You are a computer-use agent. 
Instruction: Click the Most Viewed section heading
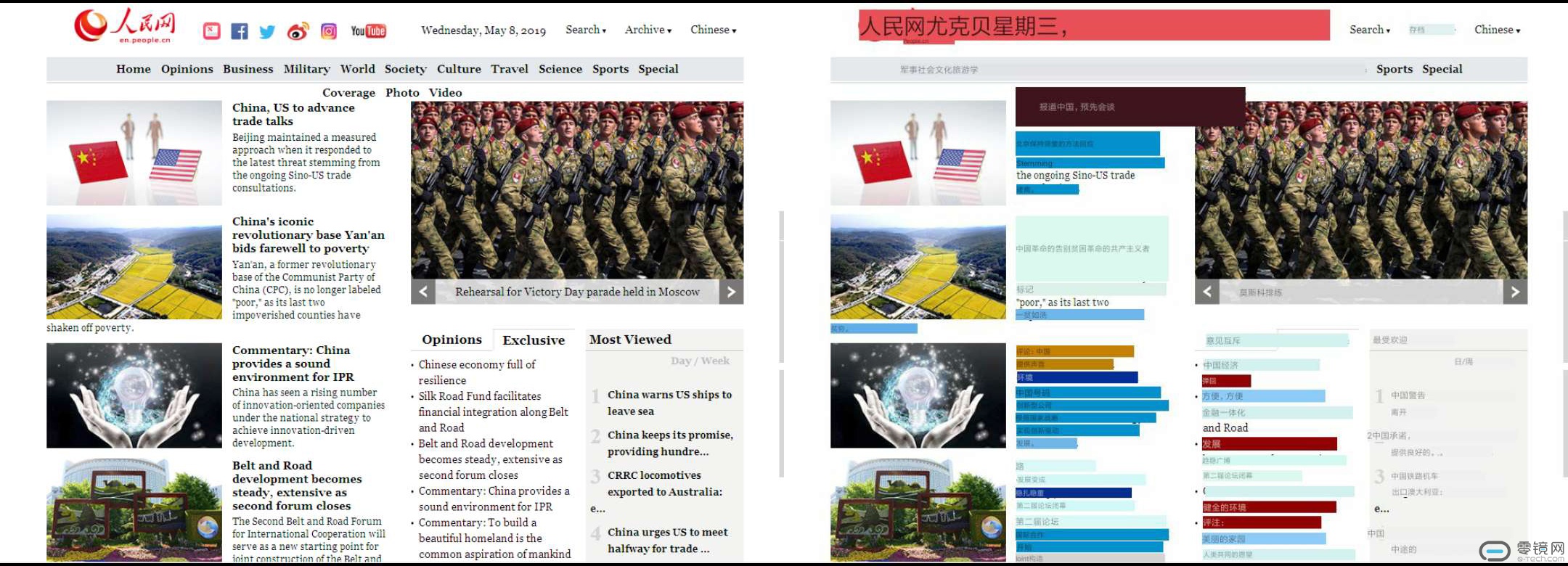point(630,340)
